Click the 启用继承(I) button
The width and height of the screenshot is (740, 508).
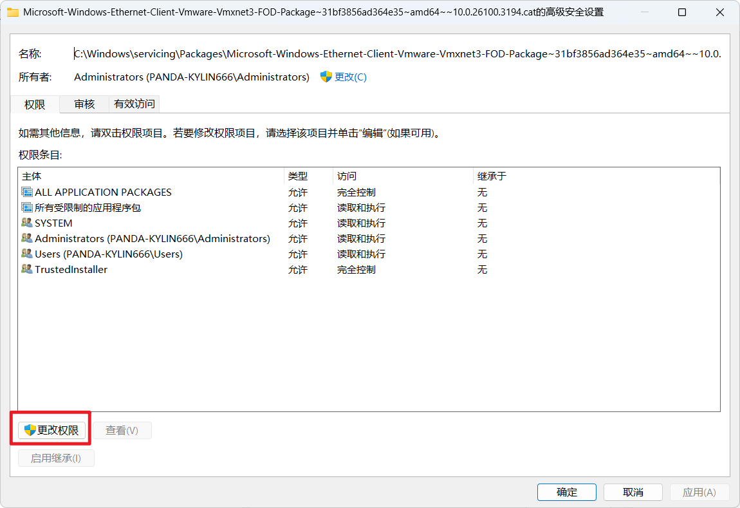[56, 458]
